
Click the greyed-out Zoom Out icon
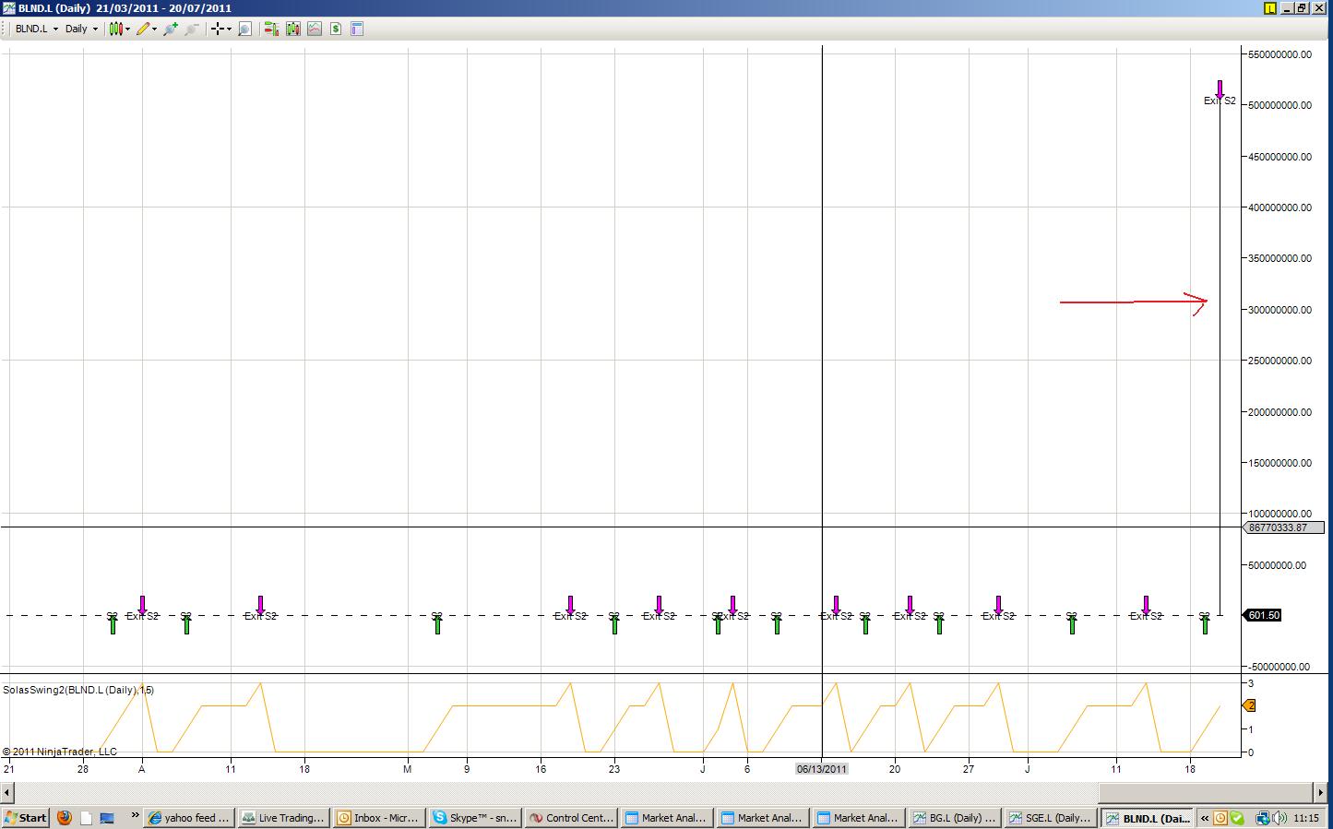[191, 29]
